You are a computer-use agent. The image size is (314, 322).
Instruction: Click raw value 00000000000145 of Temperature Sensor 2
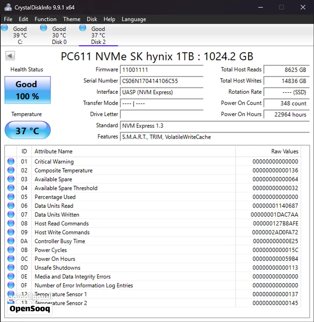[275, 303]
